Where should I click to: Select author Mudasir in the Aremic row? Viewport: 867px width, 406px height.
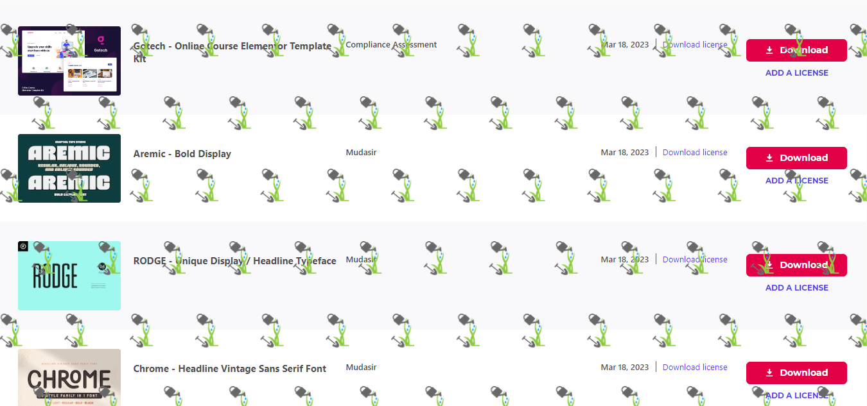tap(361, 153)
